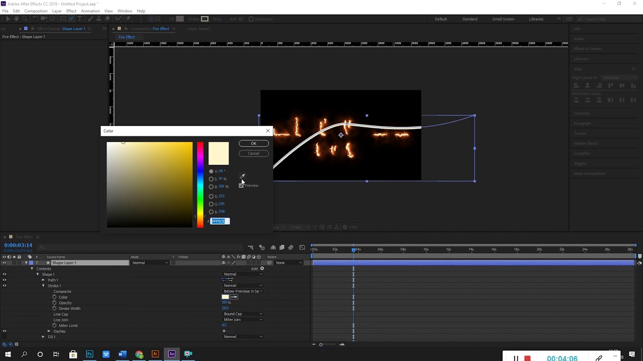
Task: Click inside the color saturation-brightness field
Action: point(149,185)
